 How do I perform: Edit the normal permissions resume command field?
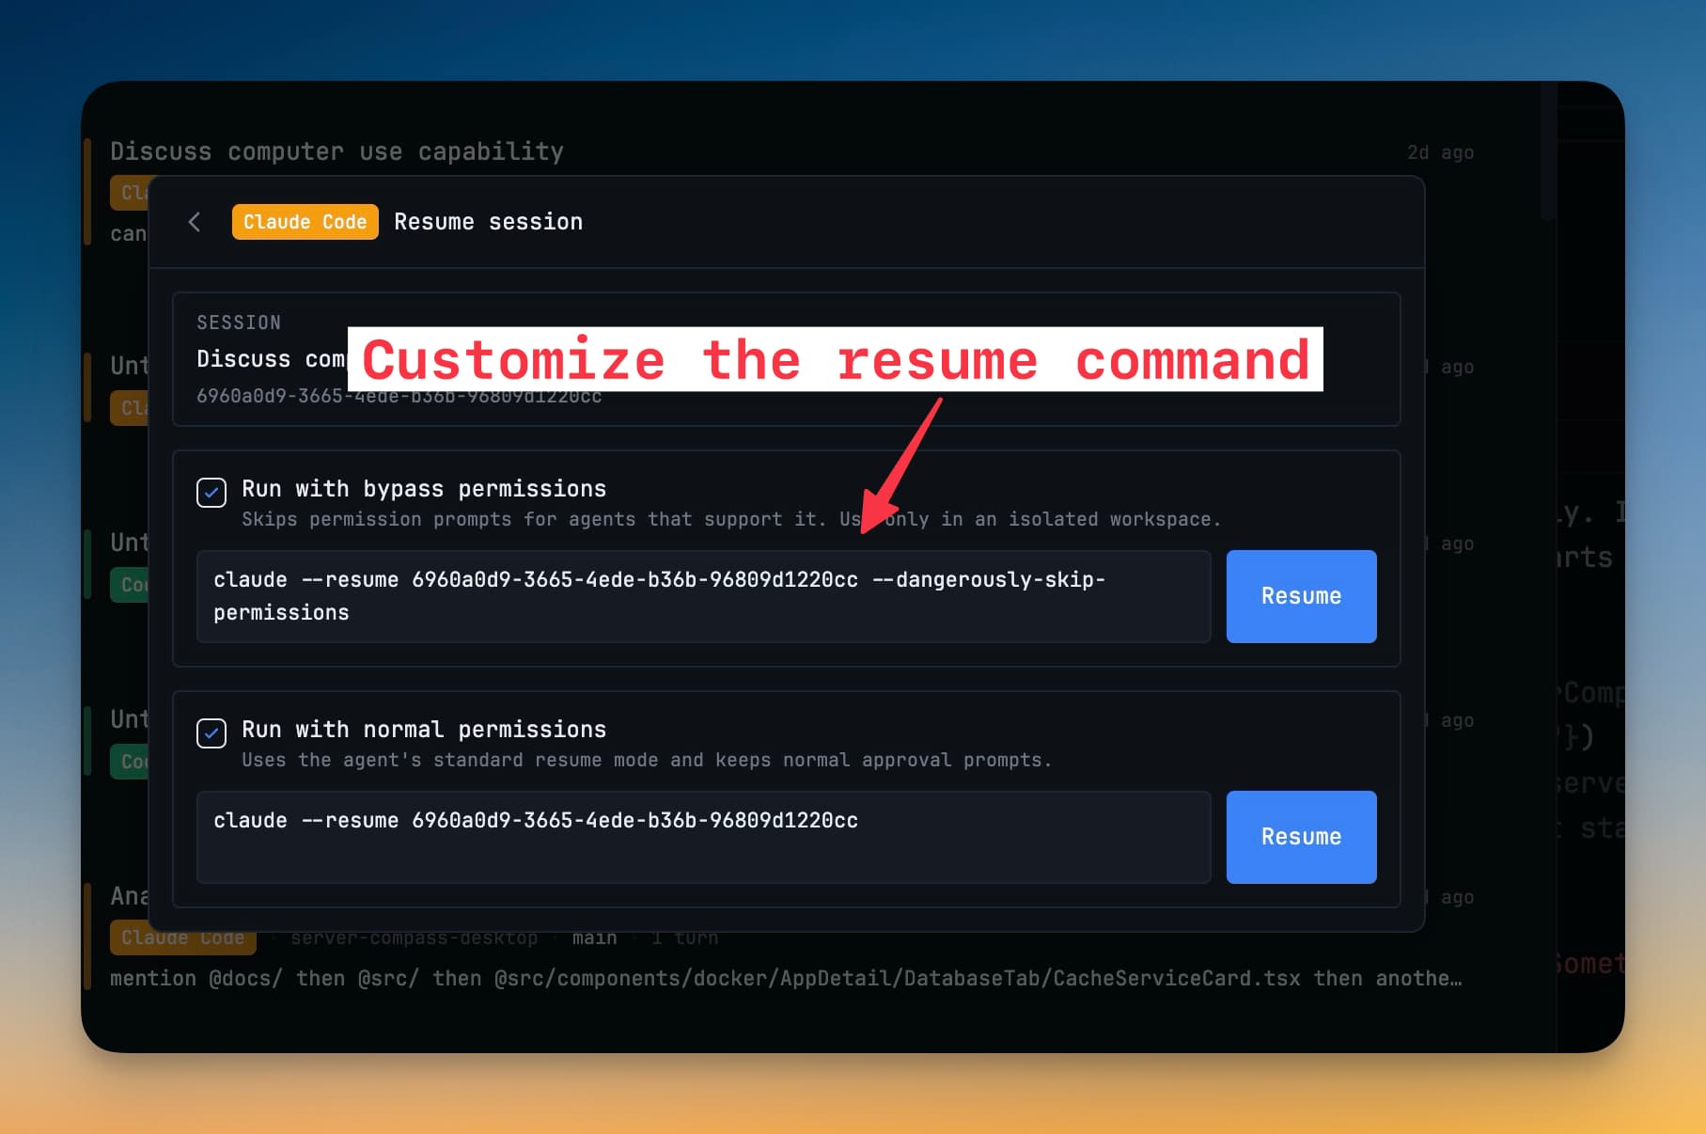point(703,837)
